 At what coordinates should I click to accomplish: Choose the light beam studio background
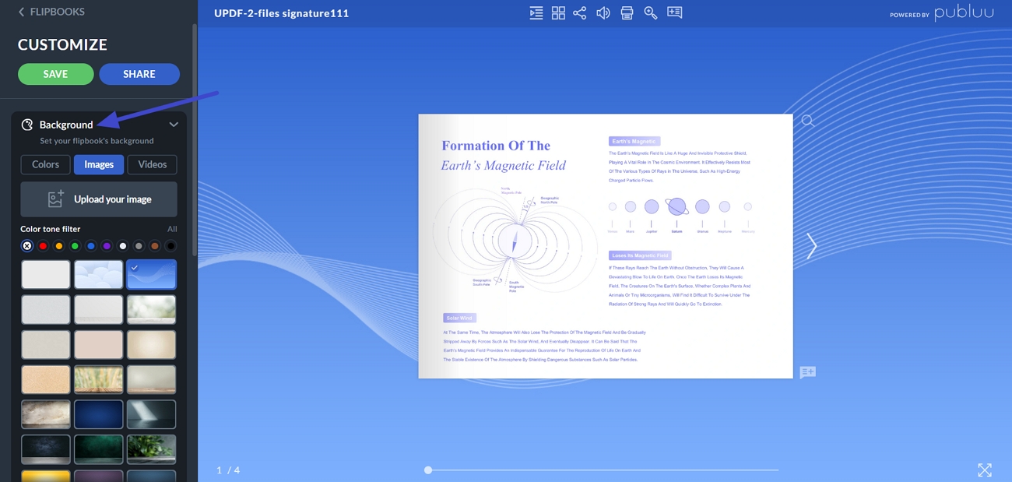point(152,415)
